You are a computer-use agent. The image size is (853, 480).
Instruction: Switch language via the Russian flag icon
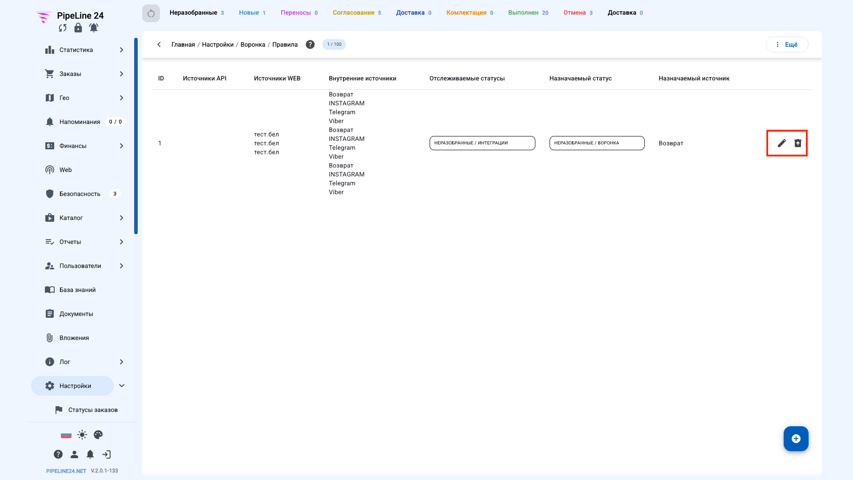point(66,435)
